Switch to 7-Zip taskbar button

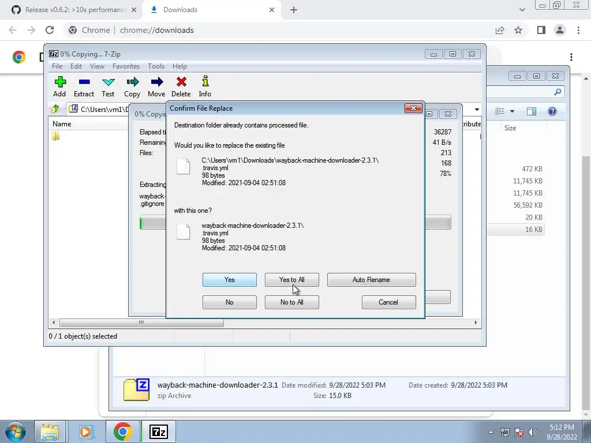coord(159,431)
